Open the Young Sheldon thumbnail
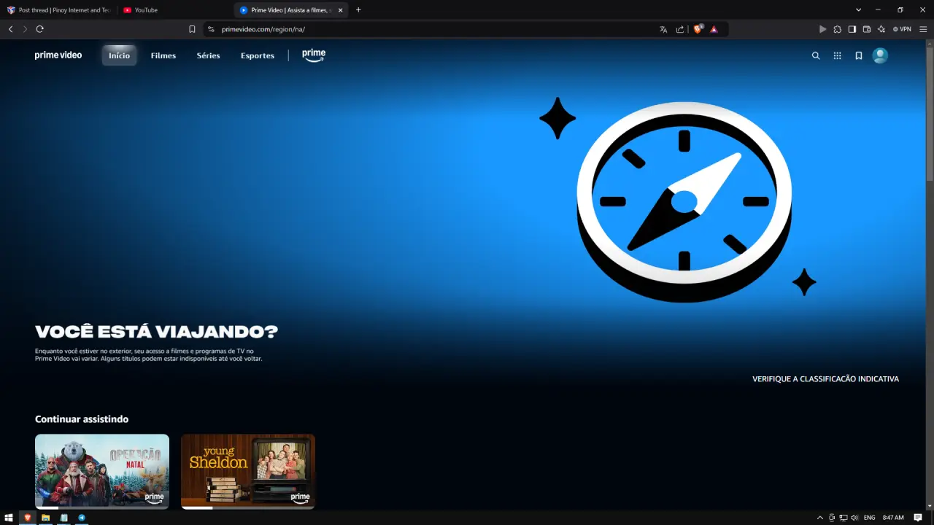 (248, 471)
